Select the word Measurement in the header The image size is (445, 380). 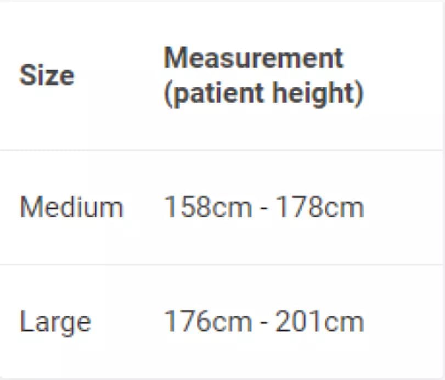point(254,58)
